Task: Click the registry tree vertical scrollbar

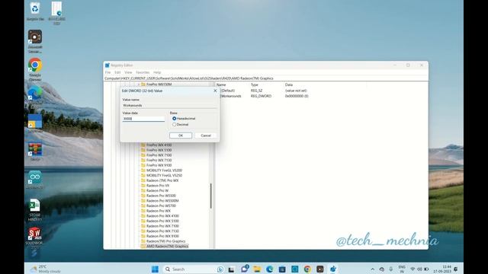Action: click(x=211, y=196)
